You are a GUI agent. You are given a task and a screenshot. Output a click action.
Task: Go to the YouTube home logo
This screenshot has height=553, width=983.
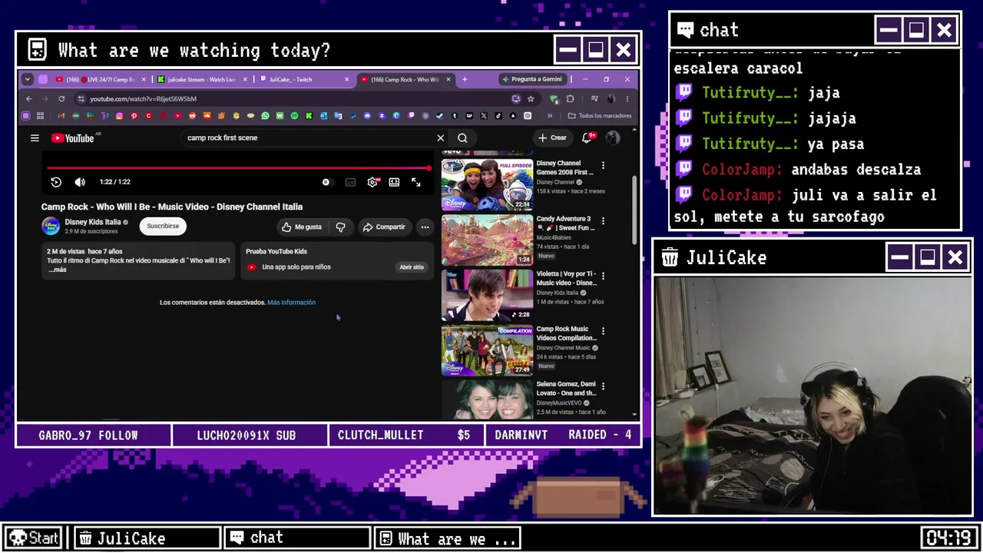click(x=72, y=138)
